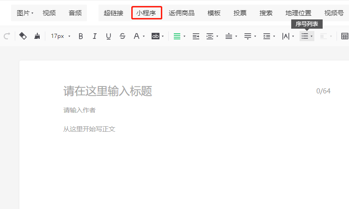
Task: Click the 投票 button
Action: (x=240, y=13)
